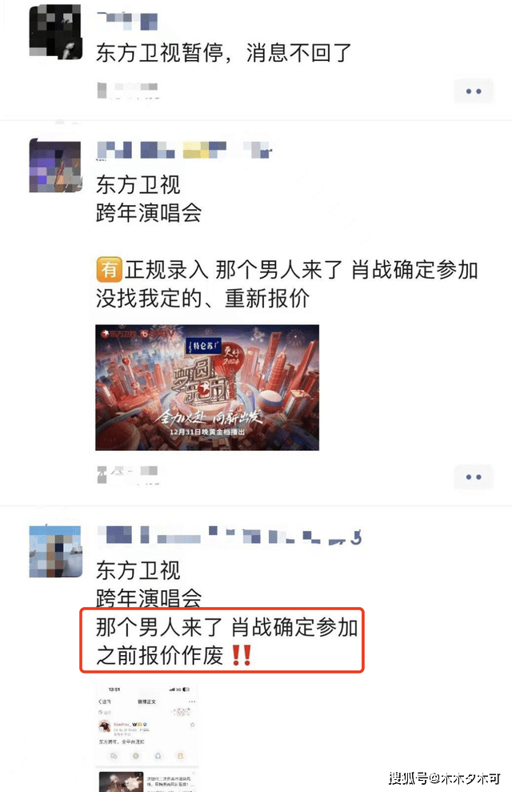The height and width of the screenshot is (792, 512).
Task: Open the first post's pixelated dark avatar
Action: [55, 33]
